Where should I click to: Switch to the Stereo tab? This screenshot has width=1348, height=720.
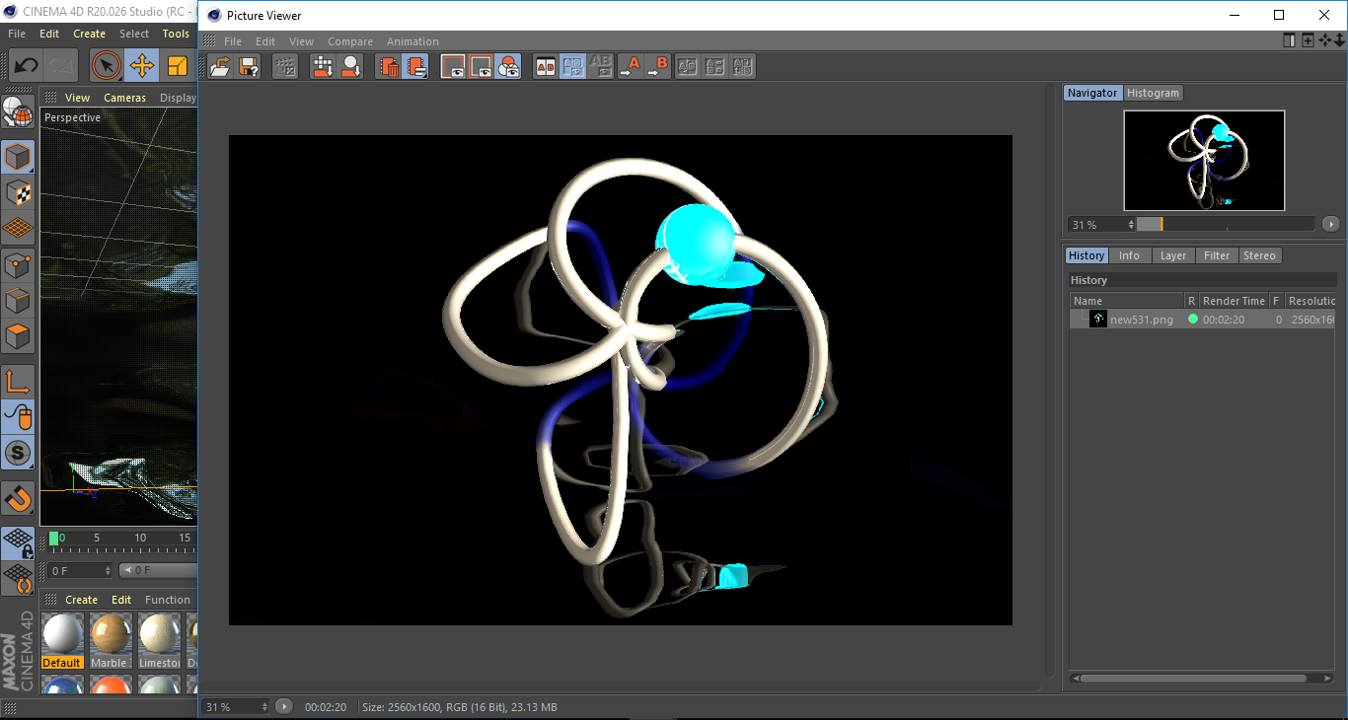click(1259, 255)
